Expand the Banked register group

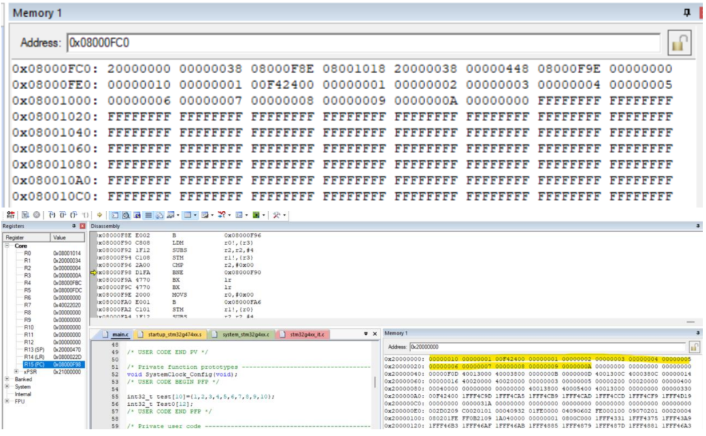click(x=7, y=379)
